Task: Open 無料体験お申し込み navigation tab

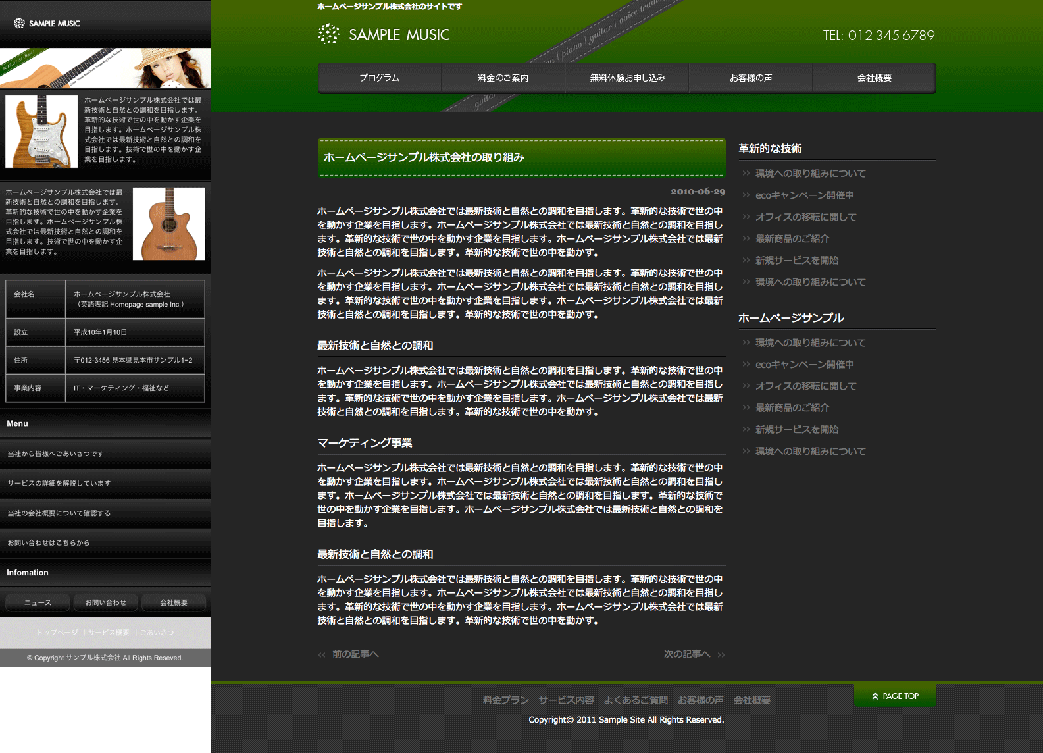Action: [x=627, y=78]
